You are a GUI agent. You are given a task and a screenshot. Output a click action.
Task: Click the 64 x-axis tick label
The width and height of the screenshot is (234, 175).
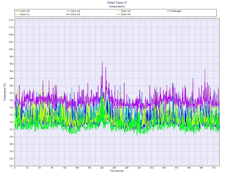(39, 168)
